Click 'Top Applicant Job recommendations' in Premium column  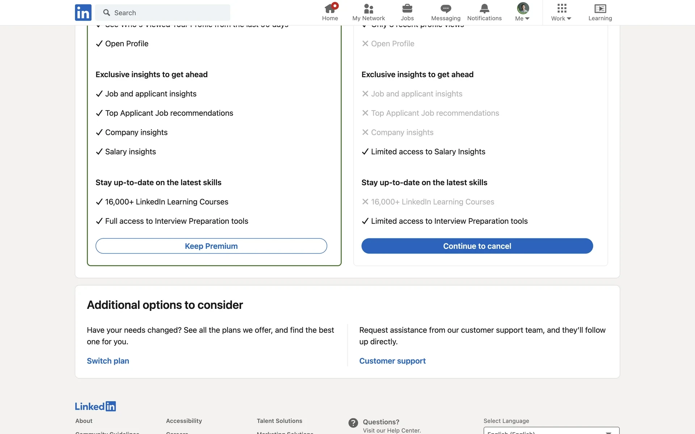[169, 113]
